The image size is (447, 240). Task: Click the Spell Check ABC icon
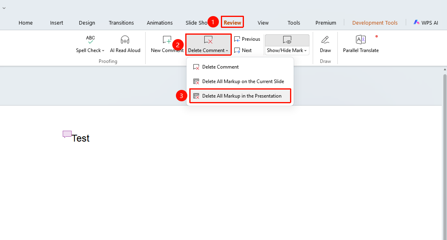pyautogui.click(x=90, y=40)
